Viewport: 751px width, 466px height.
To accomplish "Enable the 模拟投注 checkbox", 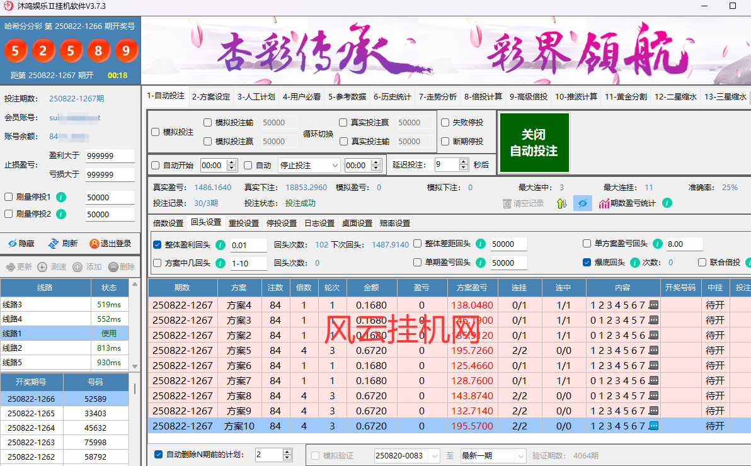I will 156,132.
